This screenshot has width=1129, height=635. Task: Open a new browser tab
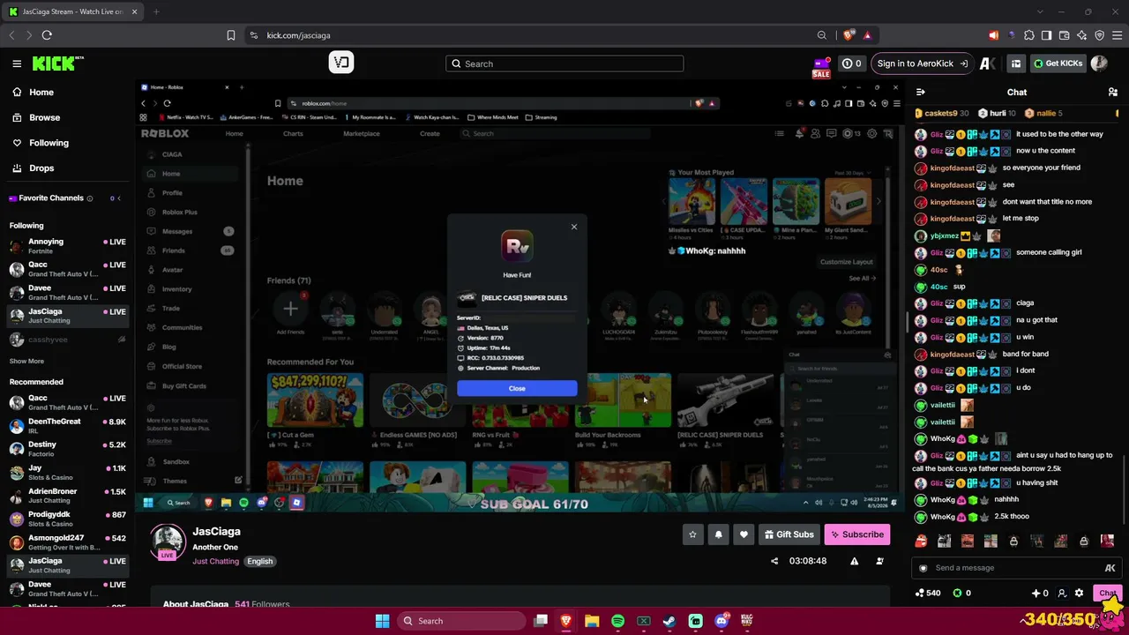pos(155,11)
